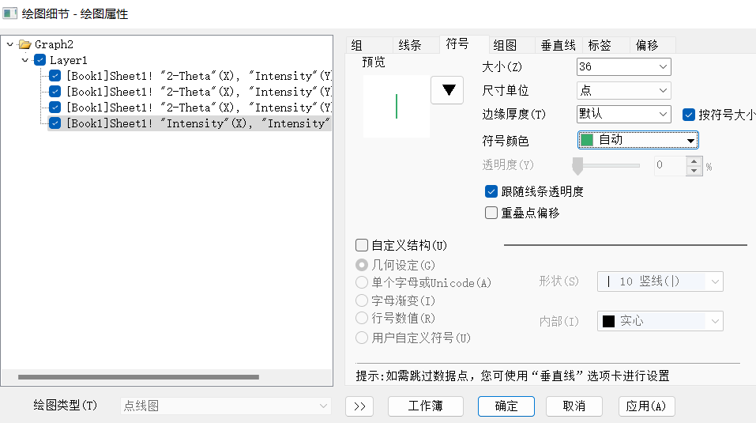756x423 pixels.
Task: Select 用户自定义符号(U) radio option
Action: [x=362, y=338]
